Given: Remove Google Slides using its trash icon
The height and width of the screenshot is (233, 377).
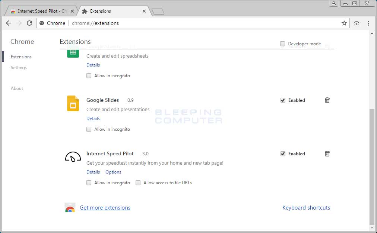Looking at the screenshot, I should 327,100.
